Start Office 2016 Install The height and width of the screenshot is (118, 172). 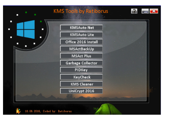[81, 42]
